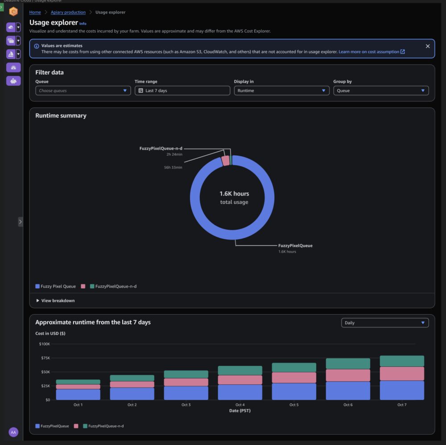Click the Last 7 days time range field
Viewport: 446px width, 445px height.
(x=182, y=91)
